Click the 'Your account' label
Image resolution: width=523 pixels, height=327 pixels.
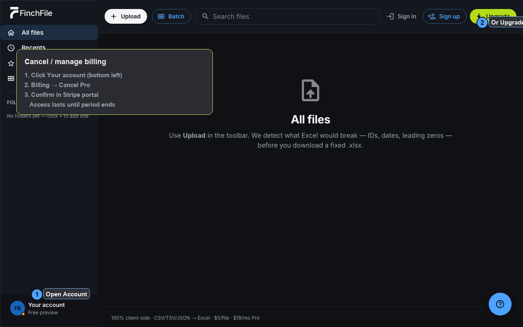(x=47, y=305)
